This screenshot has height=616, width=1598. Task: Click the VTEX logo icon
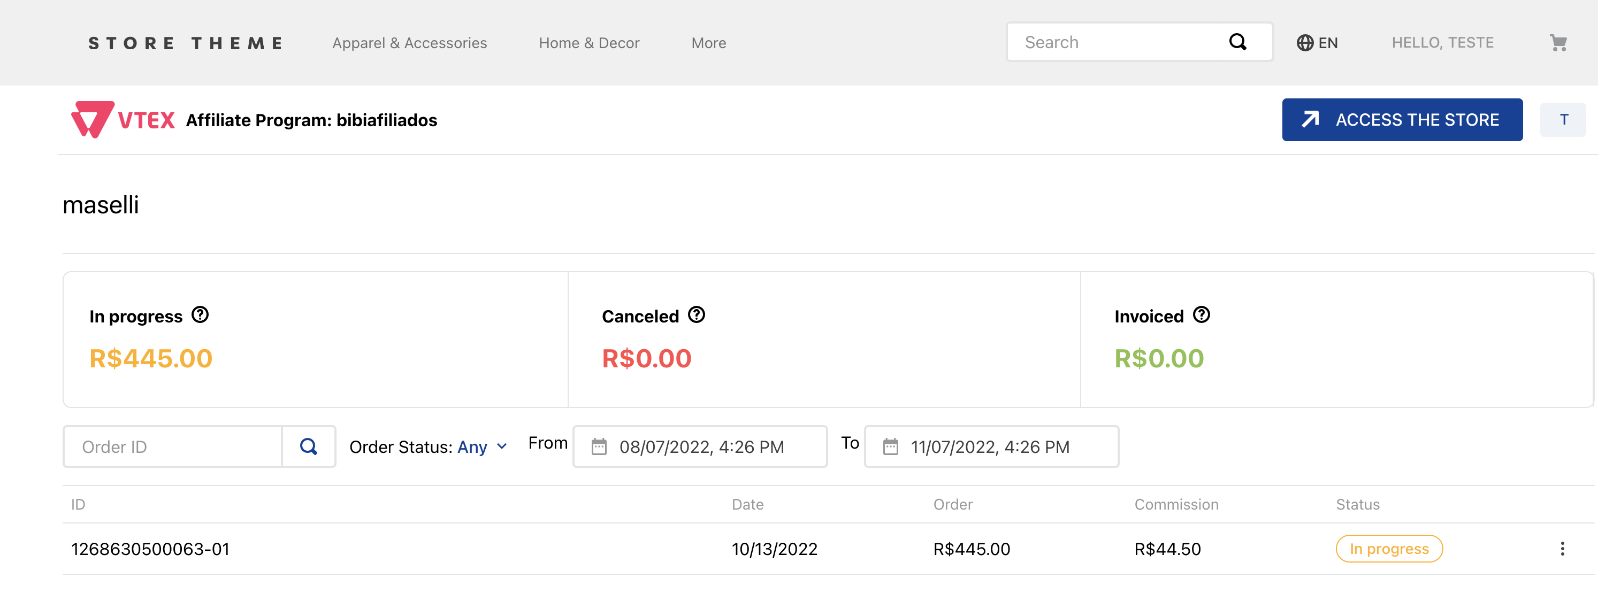coord(91,119)
